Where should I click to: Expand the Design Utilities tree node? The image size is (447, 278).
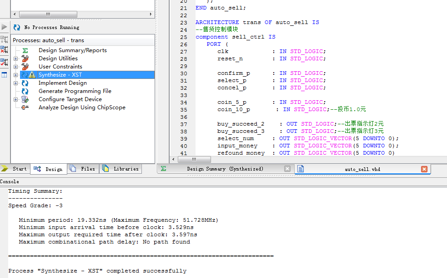16,59
